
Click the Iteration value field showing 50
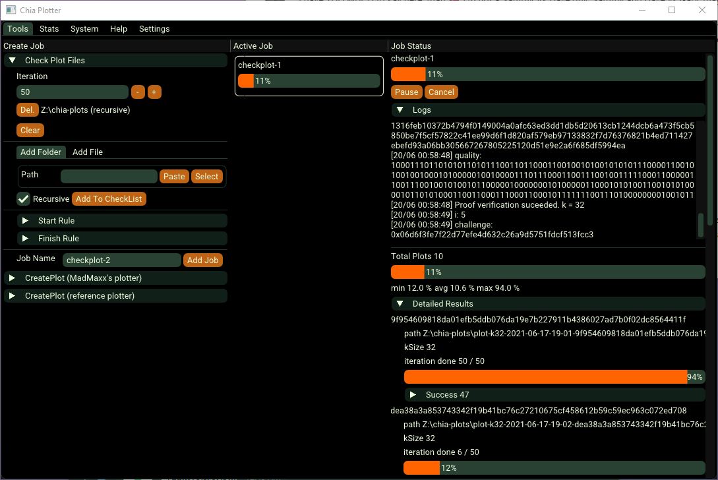(x=73, y=92)
